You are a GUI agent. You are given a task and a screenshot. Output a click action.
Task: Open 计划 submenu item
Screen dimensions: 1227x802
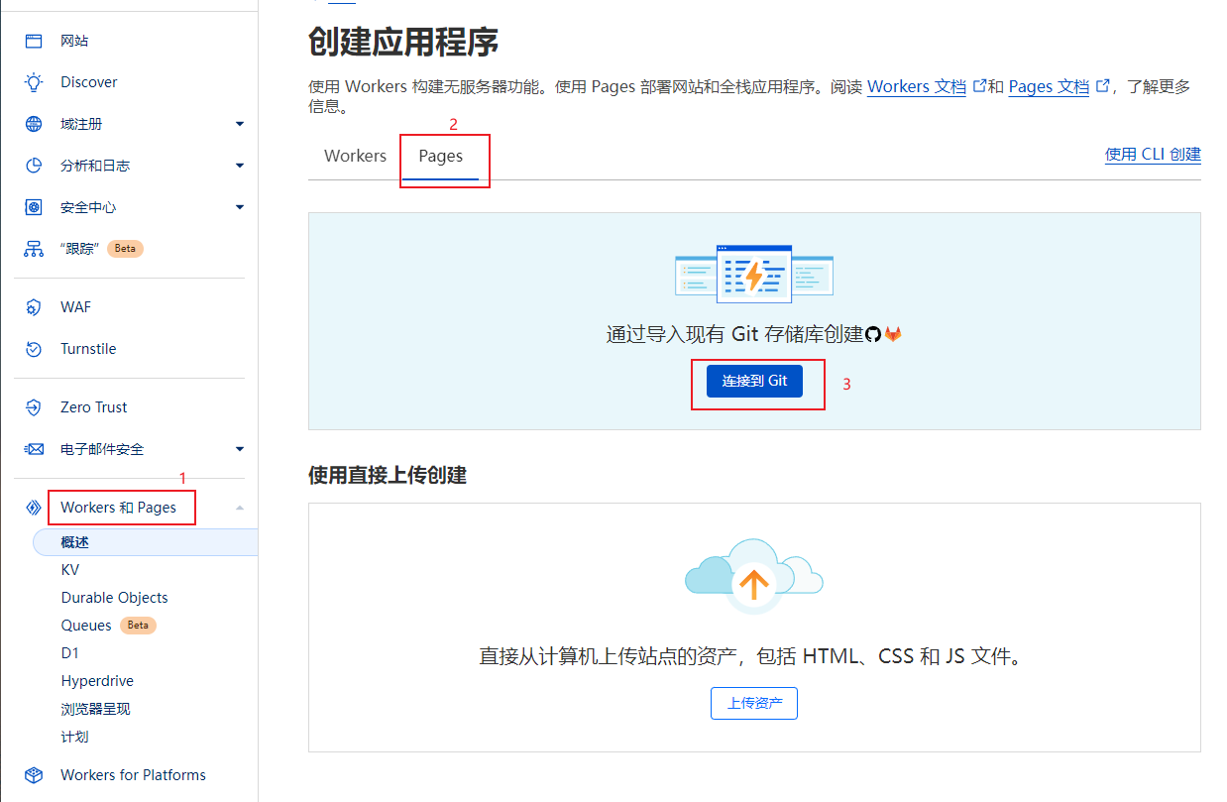tap(74, 737)
